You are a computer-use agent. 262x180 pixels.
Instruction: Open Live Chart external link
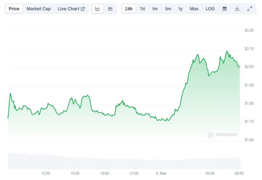click(71, 9)
